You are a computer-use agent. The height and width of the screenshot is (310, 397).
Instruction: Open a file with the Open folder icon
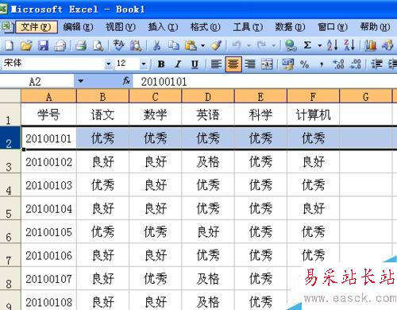[x=26, y=45]
